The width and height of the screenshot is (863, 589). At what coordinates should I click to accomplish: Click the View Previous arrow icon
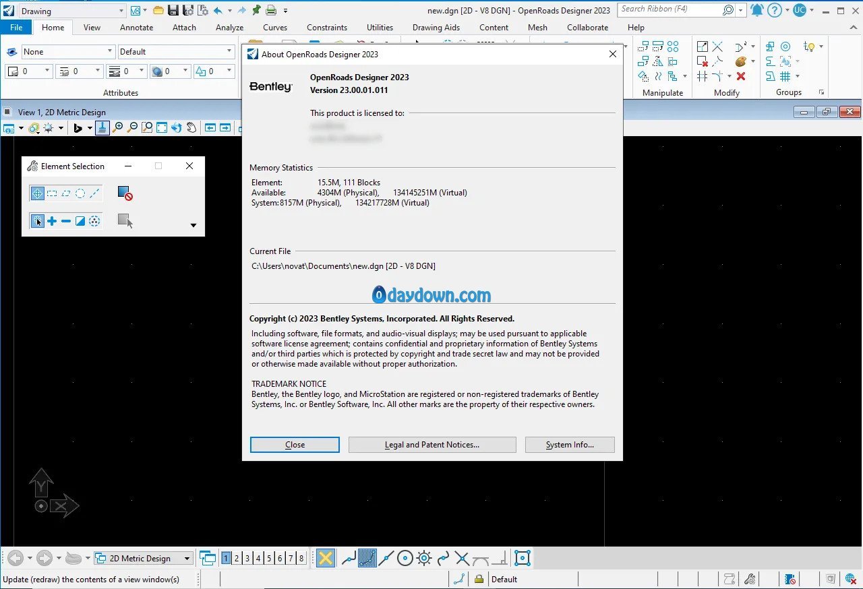(210, 127)
